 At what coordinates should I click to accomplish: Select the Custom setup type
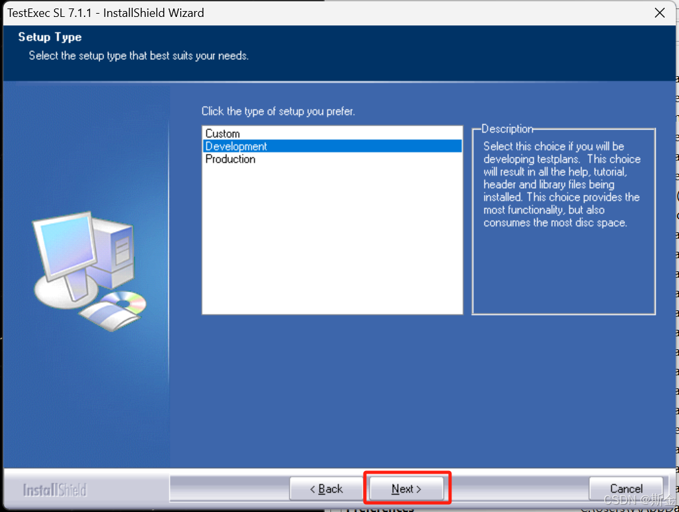click(332, 133)
